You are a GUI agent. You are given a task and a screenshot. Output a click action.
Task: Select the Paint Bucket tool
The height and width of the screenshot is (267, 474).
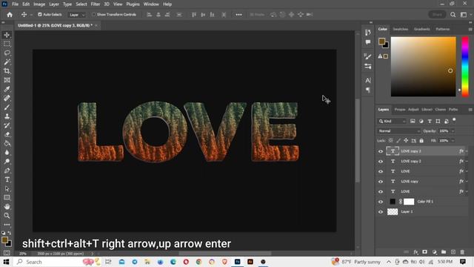click(7, 143)
